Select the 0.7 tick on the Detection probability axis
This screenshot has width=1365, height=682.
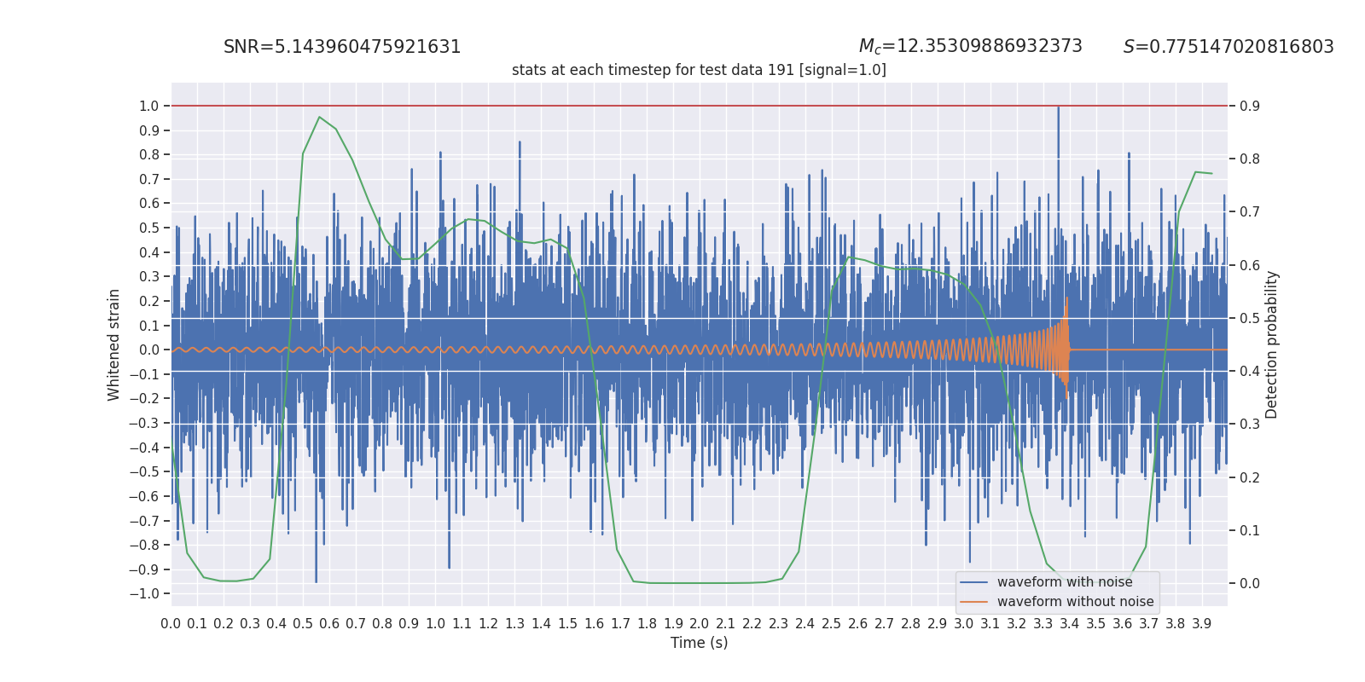point(1250,211)
